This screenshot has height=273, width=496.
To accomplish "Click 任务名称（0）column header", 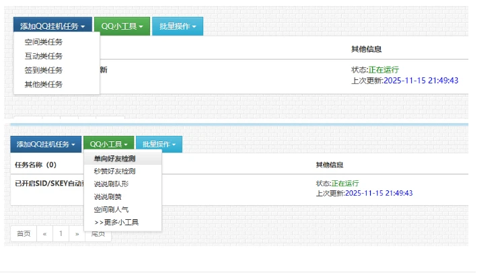I will pos(36,165).
